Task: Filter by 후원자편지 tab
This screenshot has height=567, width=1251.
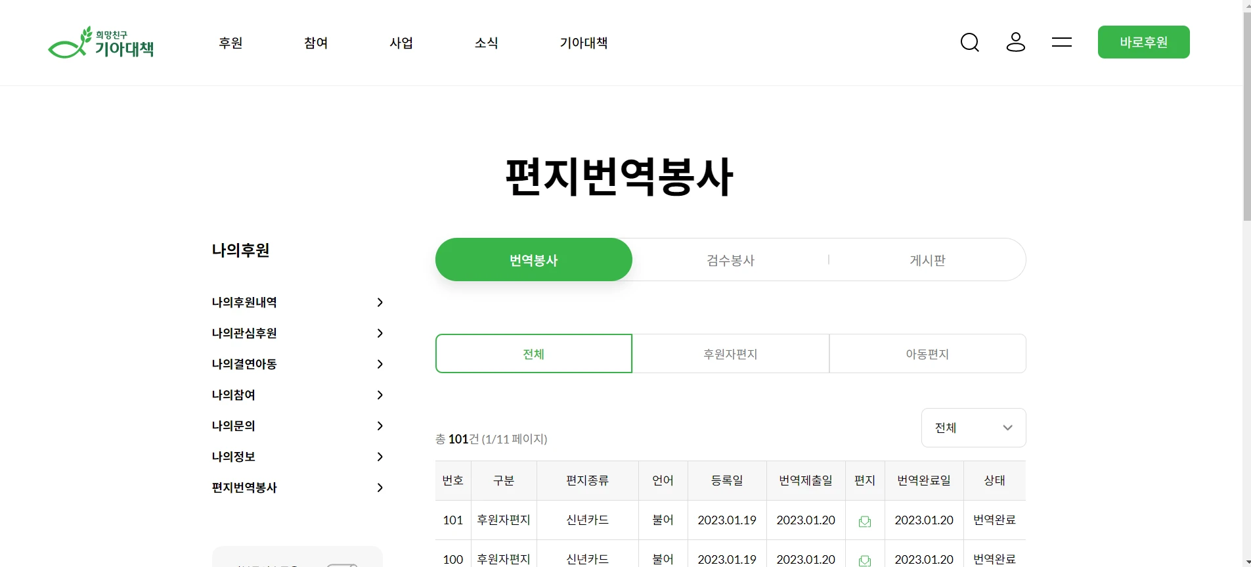Action: click(x=730, y=353)
